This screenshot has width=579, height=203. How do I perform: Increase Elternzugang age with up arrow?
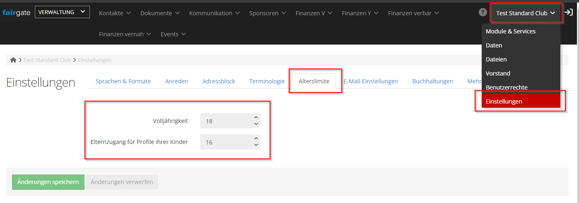(x=256, y=139)
